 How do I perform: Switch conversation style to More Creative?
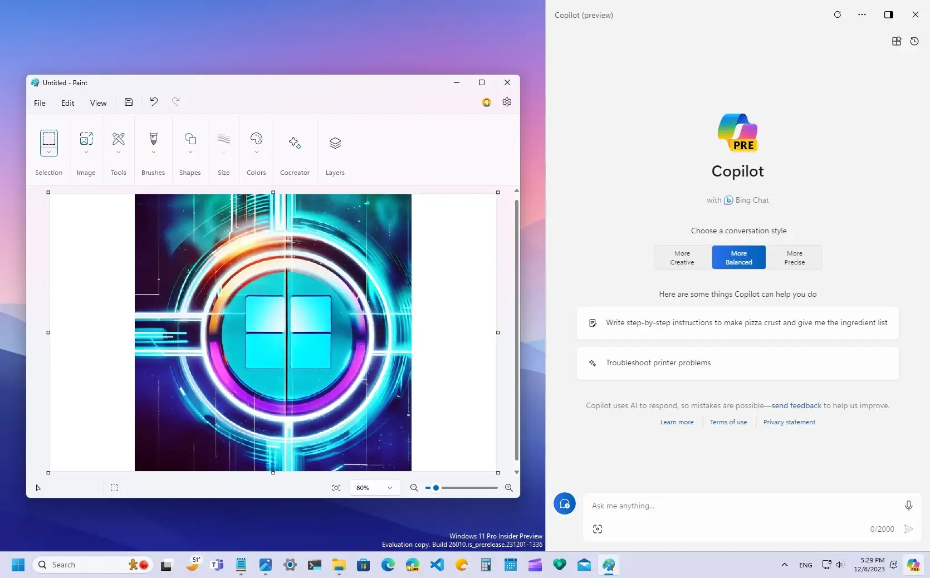click(x=682, y=257)
